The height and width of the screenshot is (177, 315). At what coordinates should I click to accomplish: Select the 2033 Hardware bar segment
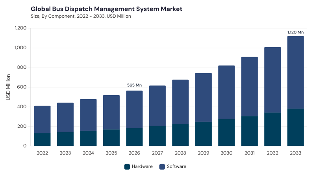tap(296, 127)
